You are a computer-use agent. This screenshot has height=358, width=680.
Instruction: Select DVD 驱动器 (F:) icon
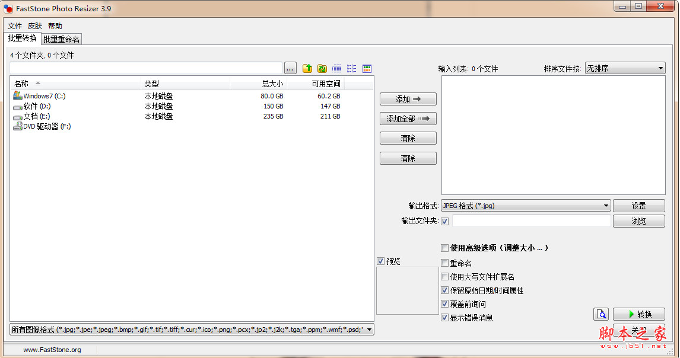click(x=17, y=126)
